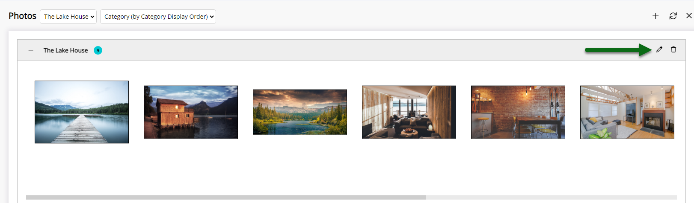Click the horizontal scrollbar thumb
694x203 pixels.
click(226, 197)
